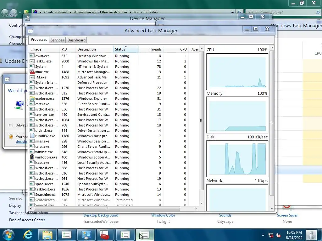Select the System process row

point(114,67)
